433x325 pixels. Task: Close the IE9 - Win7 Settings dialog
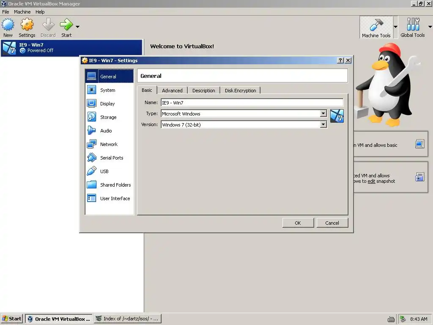pos(348,60)
